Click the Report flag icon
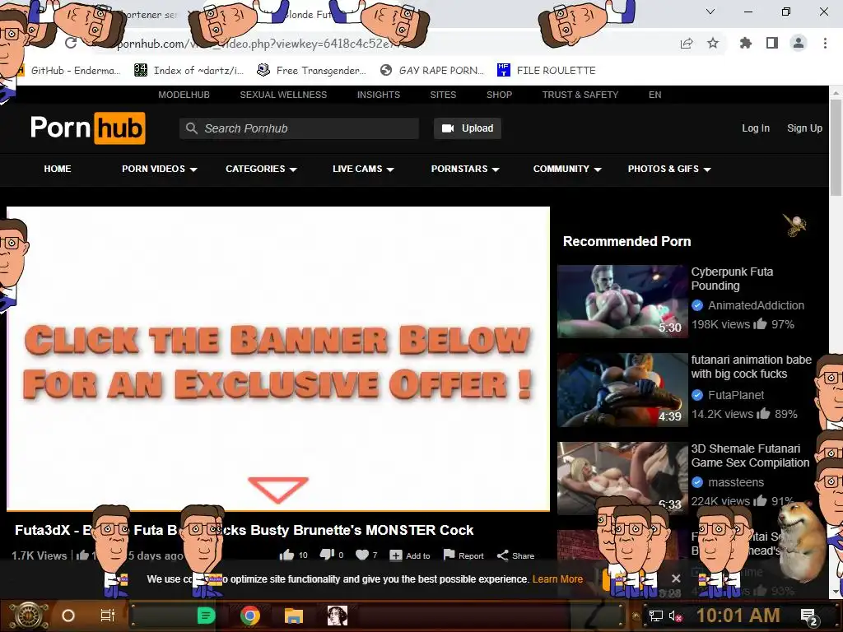Image resolution: width=843 pixels, height=632 pixels. [x=449, y=555]
